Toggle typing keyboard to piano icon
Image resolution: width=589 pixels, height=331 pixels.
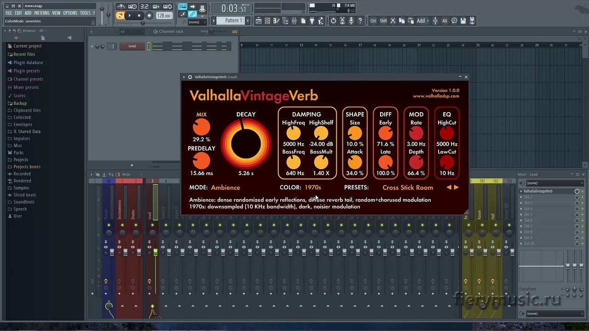tap(183, 6)
